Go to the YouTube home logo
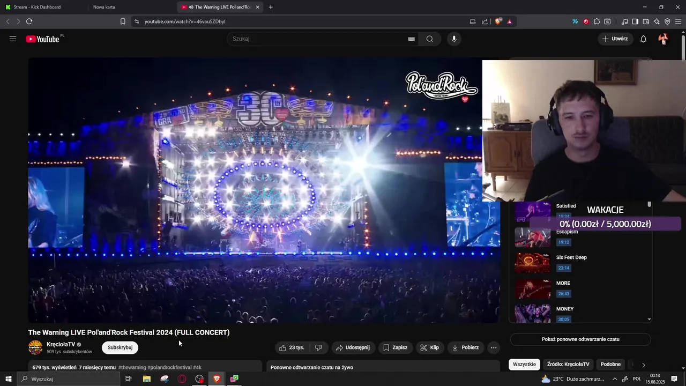This screenshot has width=686, height=386. click(43, 39)
